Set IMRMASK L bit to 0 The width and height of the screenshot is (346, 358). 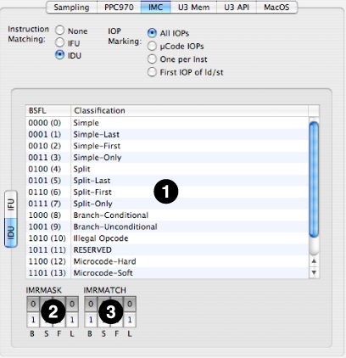pyautogui.click(x=72, y=304)
